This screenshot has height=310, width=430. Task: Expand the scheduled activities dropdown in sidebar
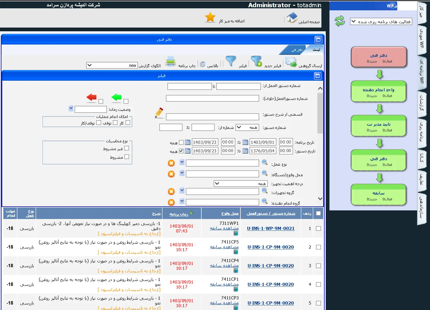coord(381,22)
